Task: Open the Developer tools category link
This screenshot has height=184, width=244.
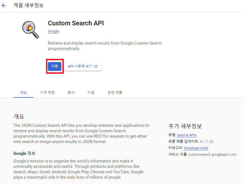Action: (x=196, y=148)
